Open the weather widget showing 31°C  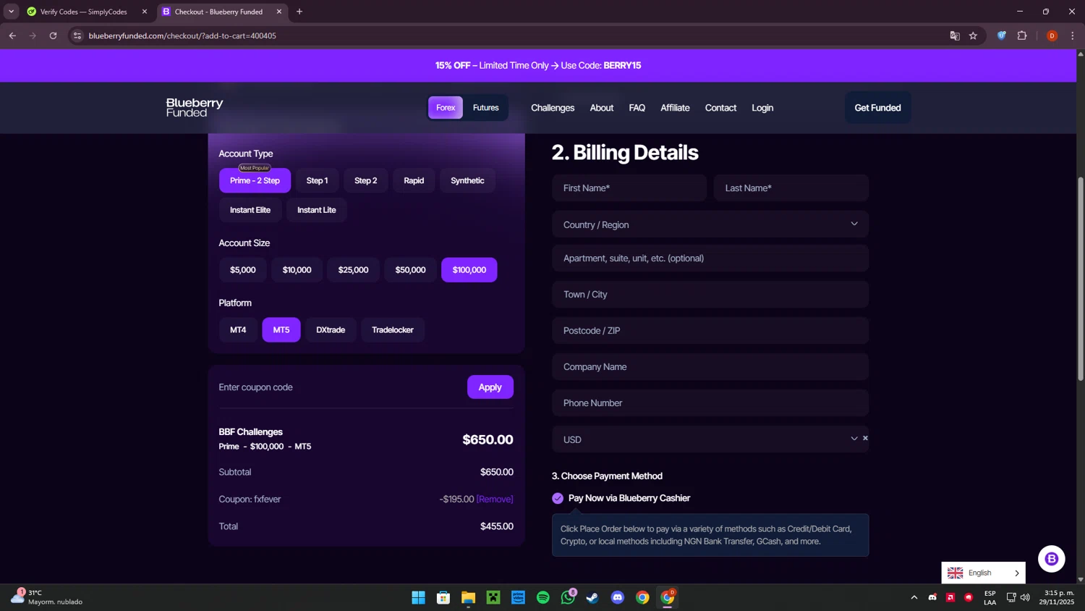[47, 597]
